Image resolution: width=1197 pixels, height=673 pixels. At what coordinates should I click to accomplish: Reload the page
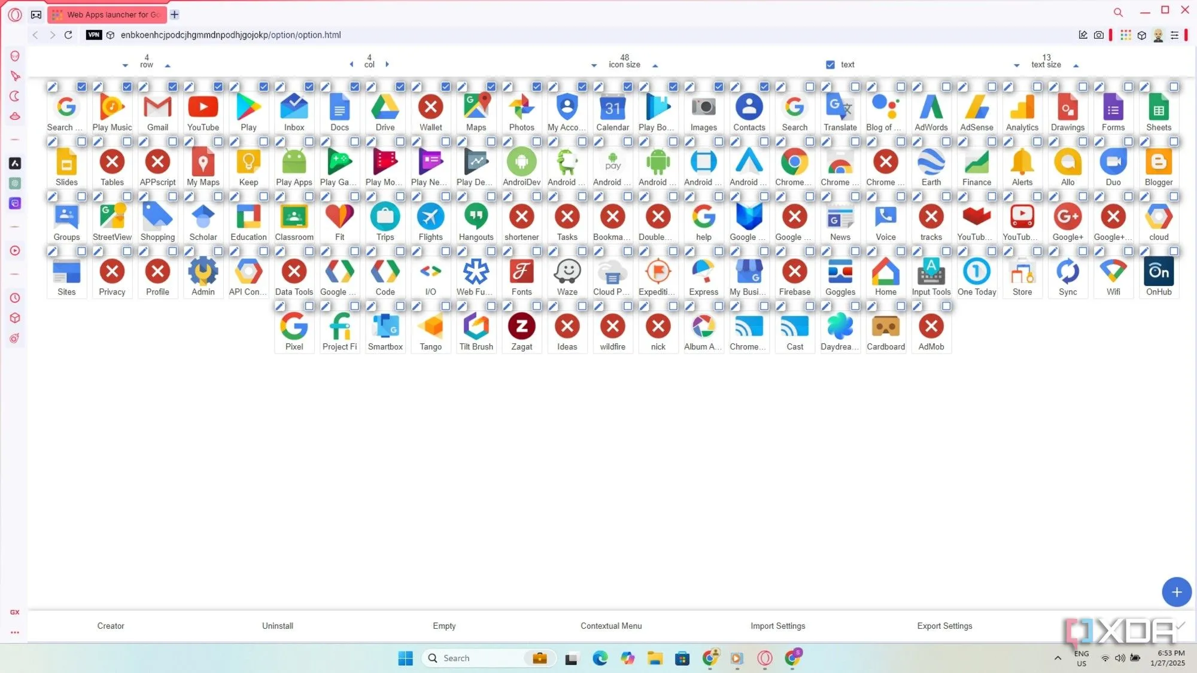[68, 35]
